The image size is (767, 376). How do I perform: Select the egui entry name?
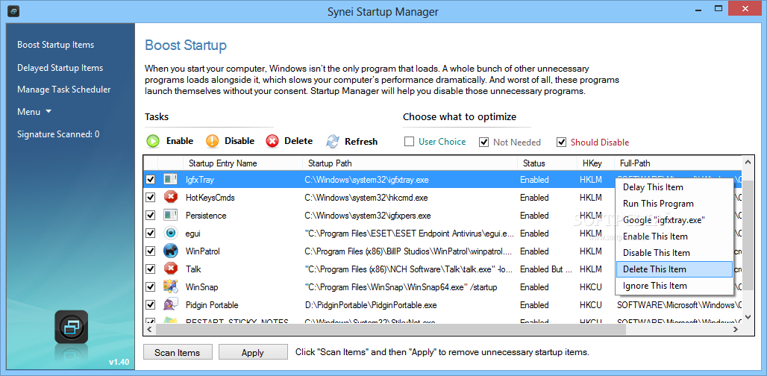pos(193,234)
